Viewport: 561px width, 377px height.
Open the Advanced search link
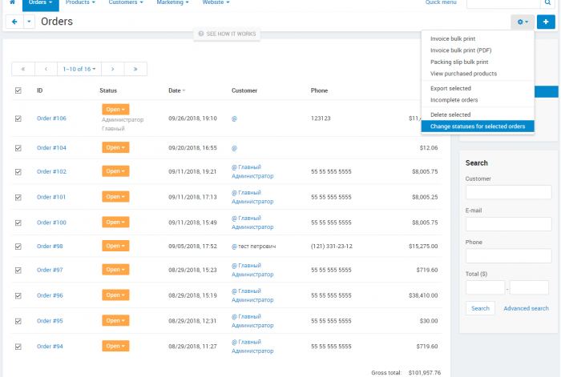(526, 308)
